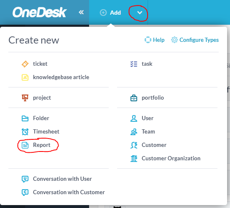
Task: Start a Conversation with User
Action: point(62,179)
